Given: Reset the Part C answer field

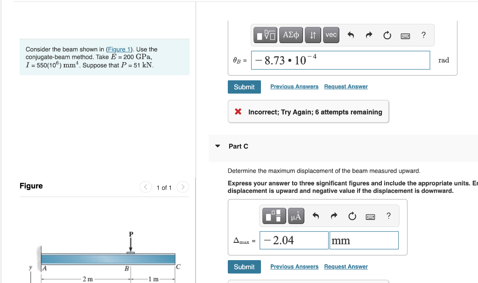Looking at the screenshot, I should tap(352, 216).
